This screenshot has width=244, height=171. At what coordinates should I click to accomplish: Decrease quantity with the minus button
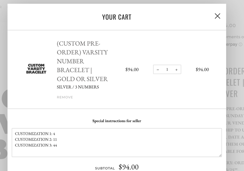tap(158, 70)
